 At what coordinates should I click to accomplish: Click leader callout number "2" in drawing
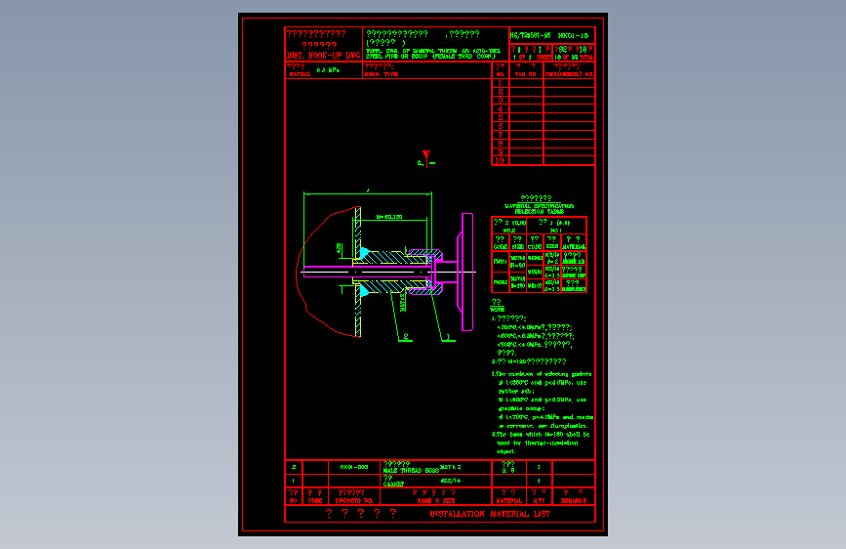click(x=406, y=337)
